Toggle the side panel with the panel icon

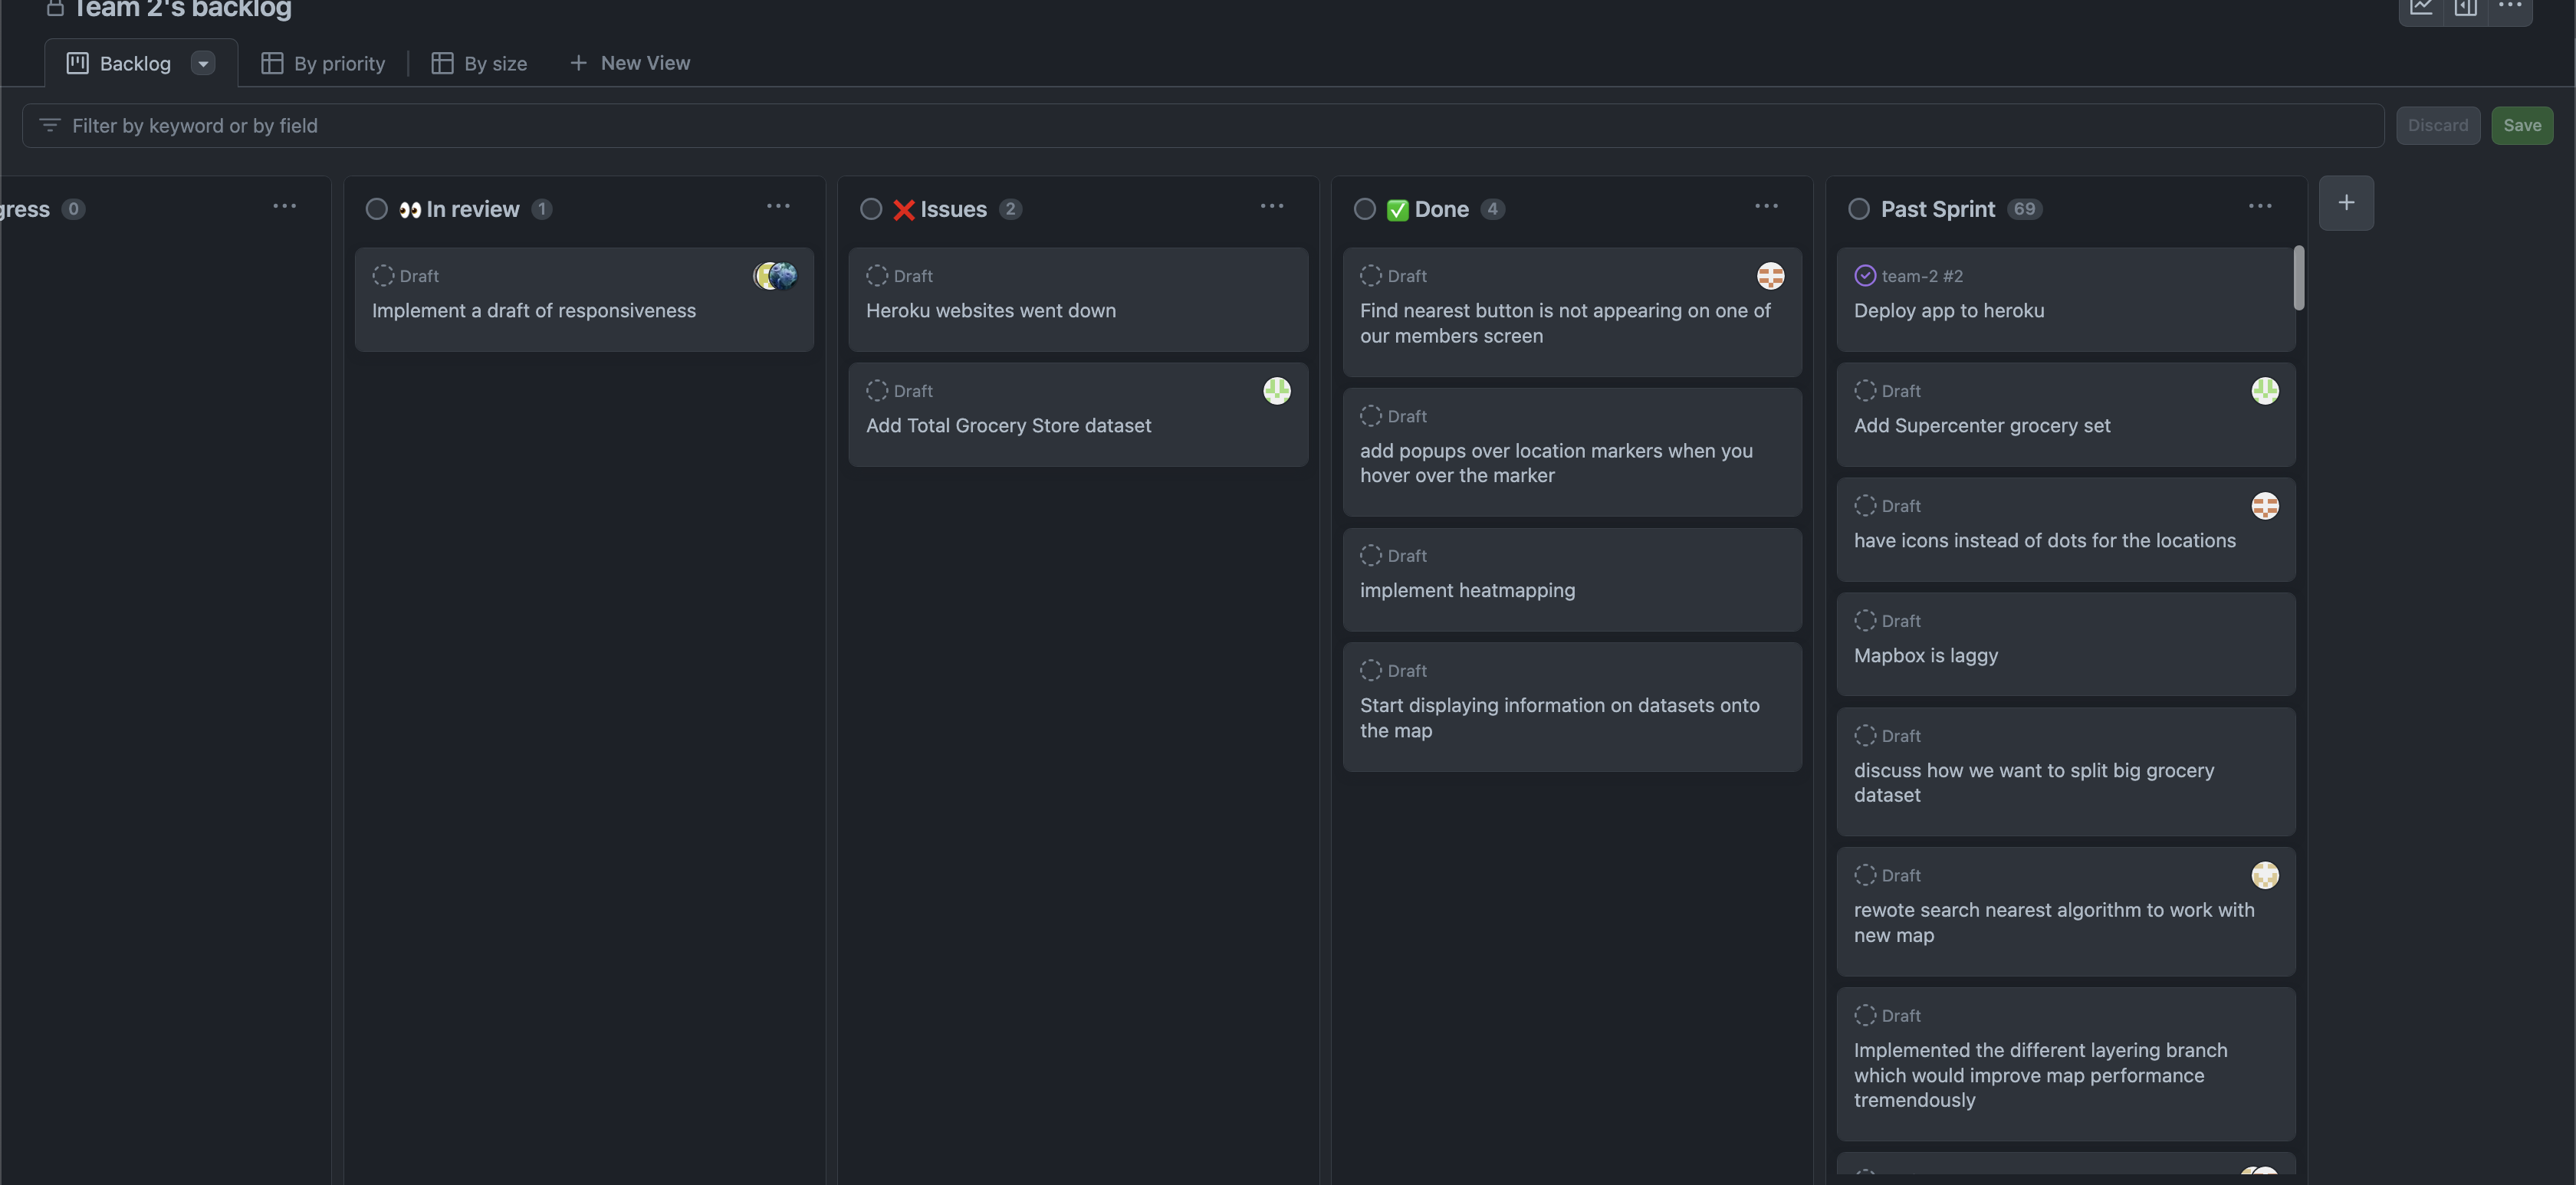coord(2465,8)
